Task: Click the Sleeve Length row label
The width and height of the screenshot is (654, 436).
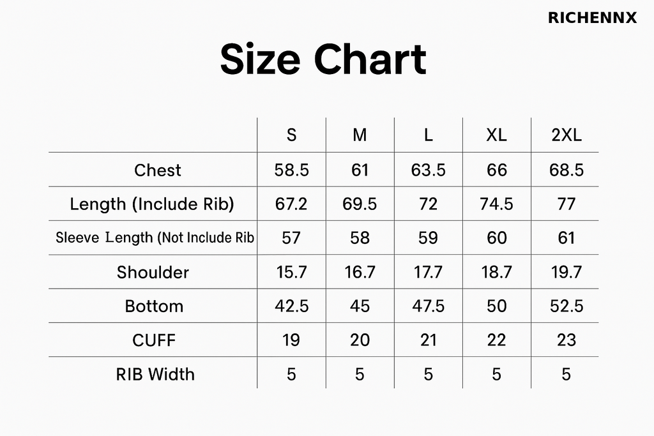Action: coord(155,237)
